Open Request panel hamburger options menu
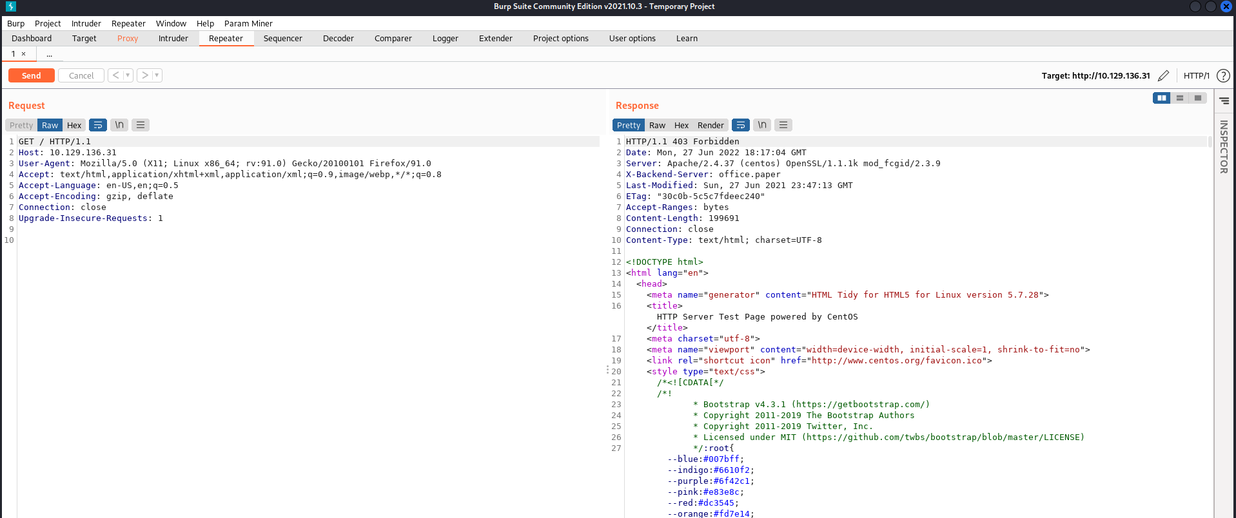 coord(141,125)
